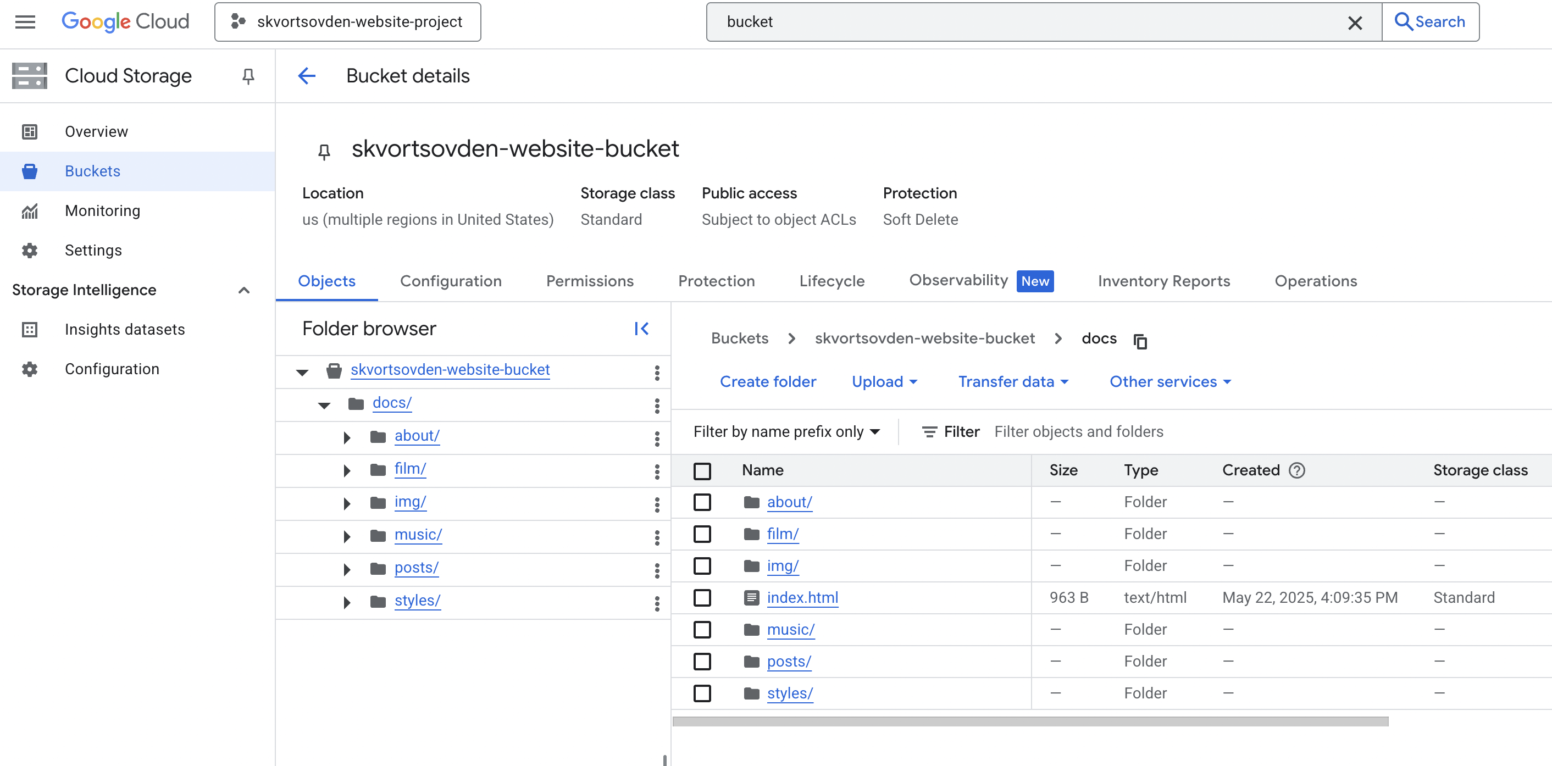Click the Buckets sidebar icon
Viewport: 1552px width, 766px height.
click(x=30, y=171)
